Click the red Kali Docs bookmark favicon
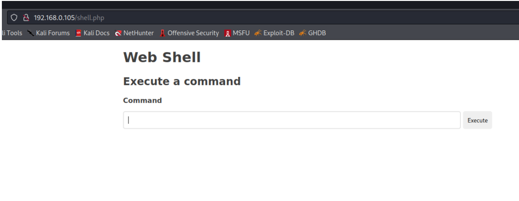 click(x=78, y=33)
